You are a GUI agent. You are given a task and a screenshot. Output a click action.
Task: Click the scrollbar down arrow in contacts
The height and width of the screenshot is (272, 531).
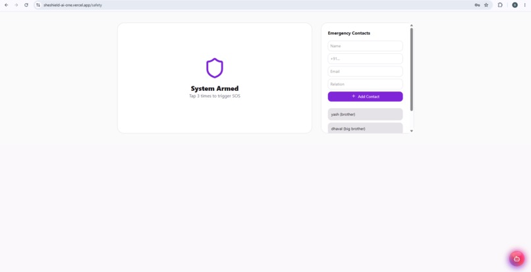[412, 131]
